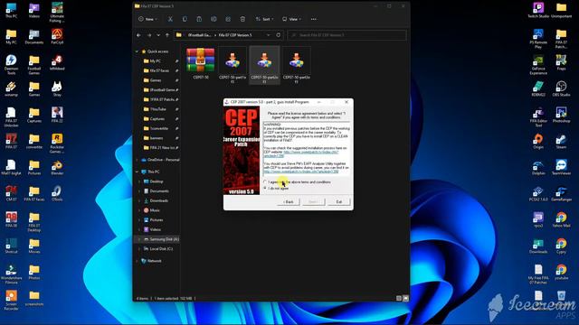Open the Stray desktop shortcut

click(57, 88)
